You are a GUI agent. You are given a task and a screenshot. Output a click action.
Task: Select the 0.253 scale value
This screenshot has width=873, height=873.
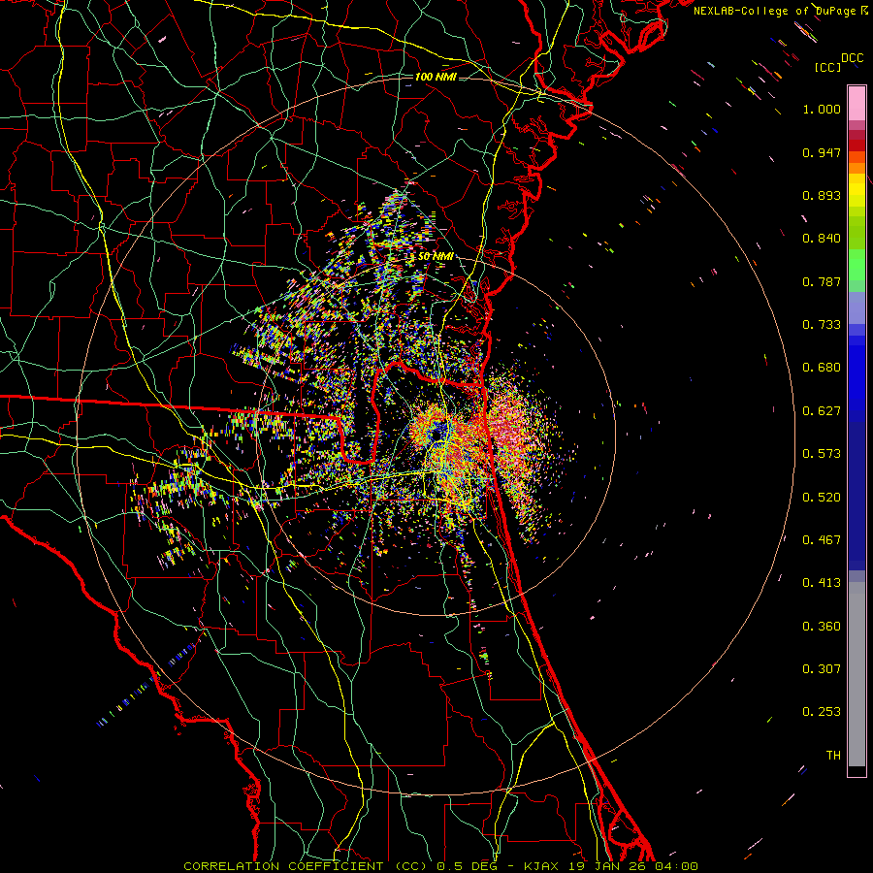pyautogui.click(x=822, y=712)
